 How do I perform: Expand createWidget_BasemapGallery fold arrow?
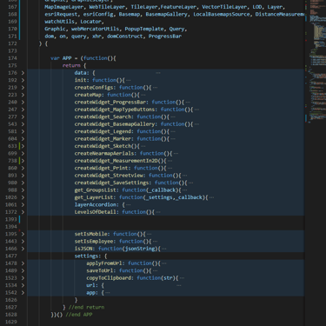click(23, 124)
